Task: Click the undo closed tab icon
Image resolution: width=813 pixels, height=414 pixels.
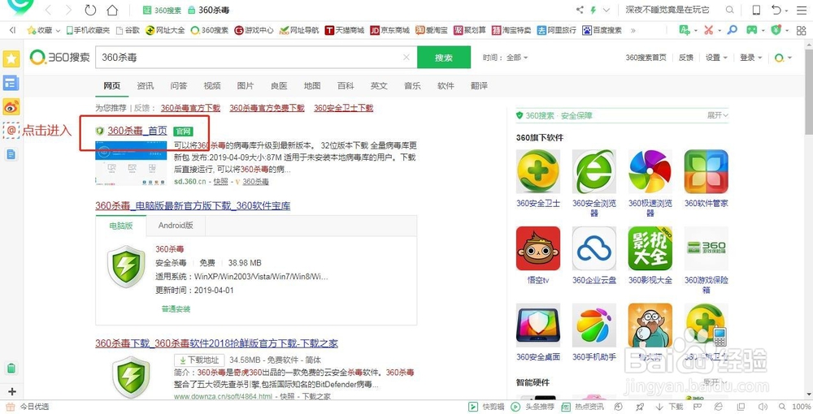Action: tap(776, 10)
